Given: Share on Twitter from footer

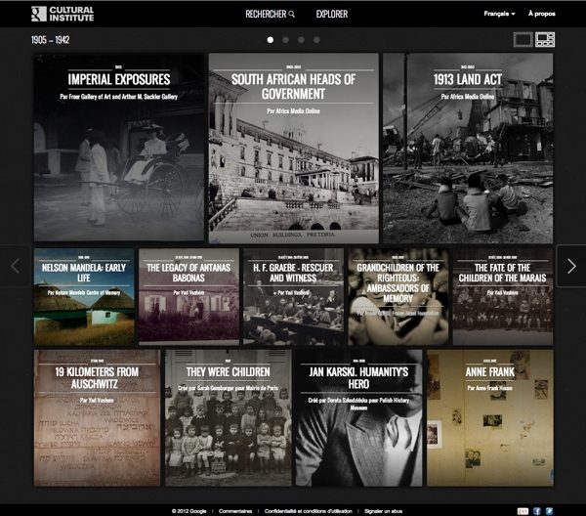Looking at the screenshot, I should [x=549, y=511].
